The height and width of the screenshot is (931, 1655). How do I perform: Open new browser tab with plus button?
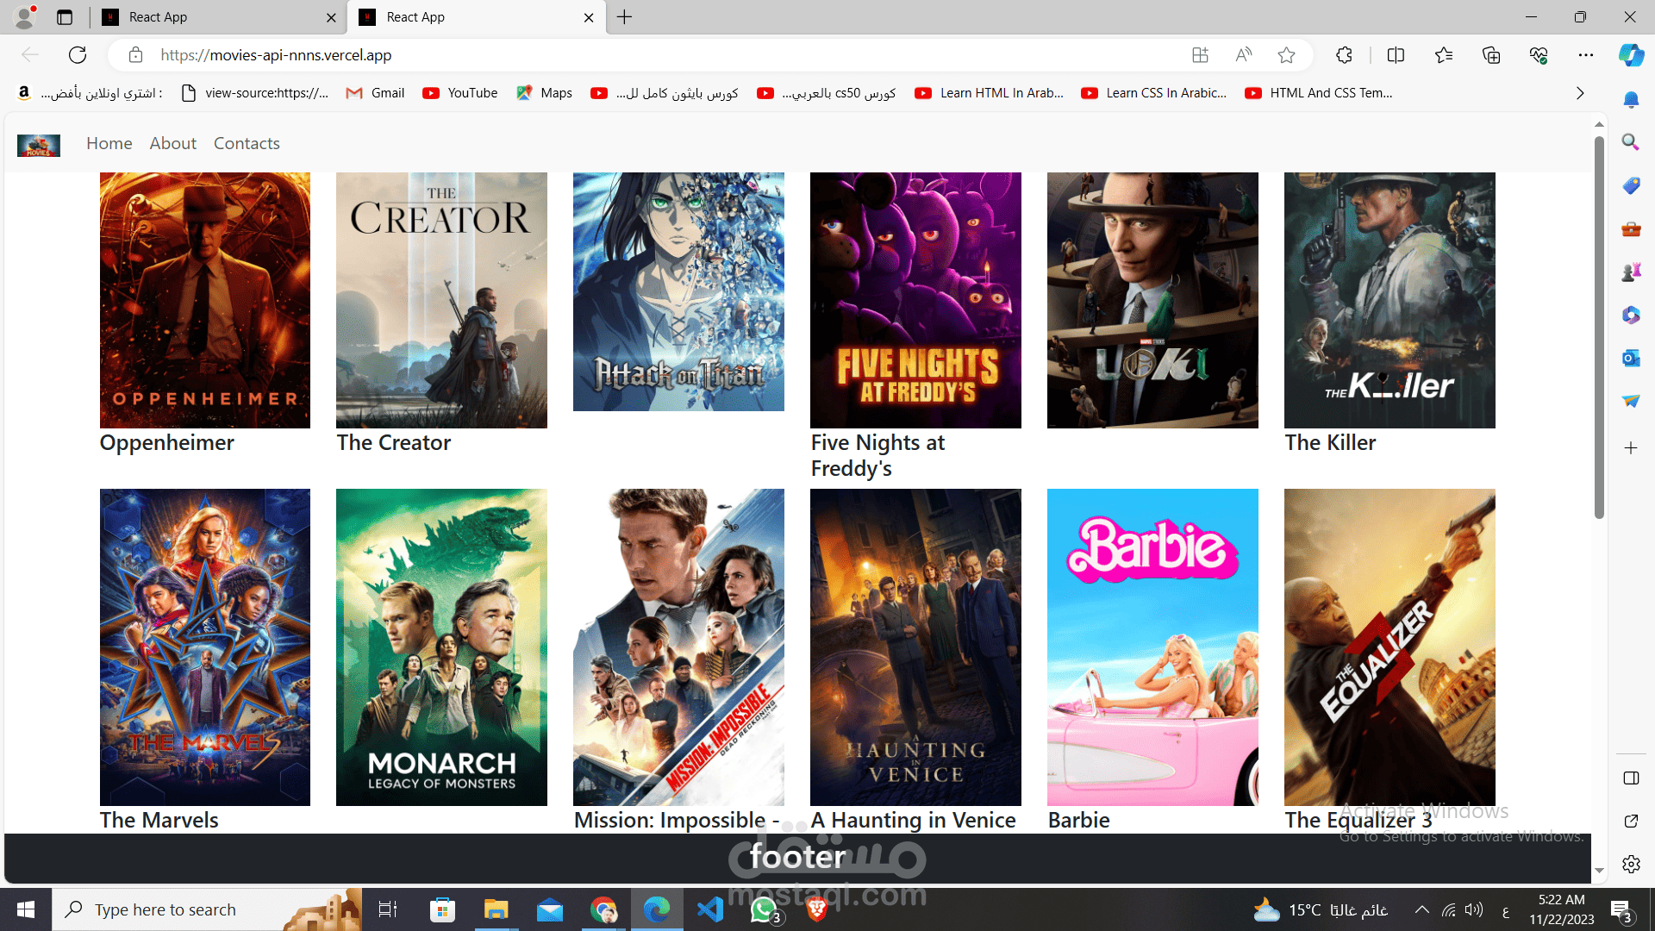(x=624, y=17)
